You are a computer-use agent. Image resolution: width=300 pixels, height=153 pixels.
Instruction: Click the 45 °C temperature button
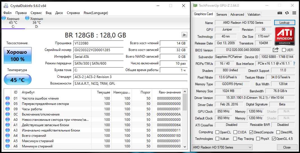pyautogui.click(x=18, y=79)
